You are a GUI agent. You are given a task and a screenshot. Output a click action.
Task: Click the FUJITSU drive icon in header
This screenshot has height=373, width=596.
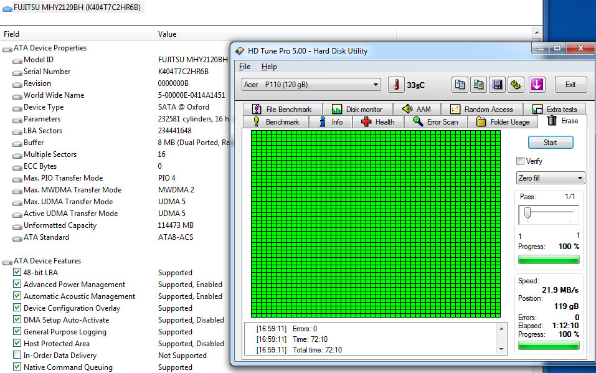(x=7, y=8)
